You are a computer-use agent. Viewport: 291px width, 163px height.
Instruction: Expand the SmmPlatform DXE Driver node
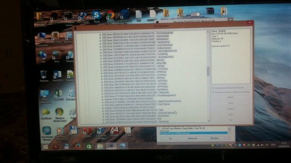pyautogui.click(x=103, y=117)
